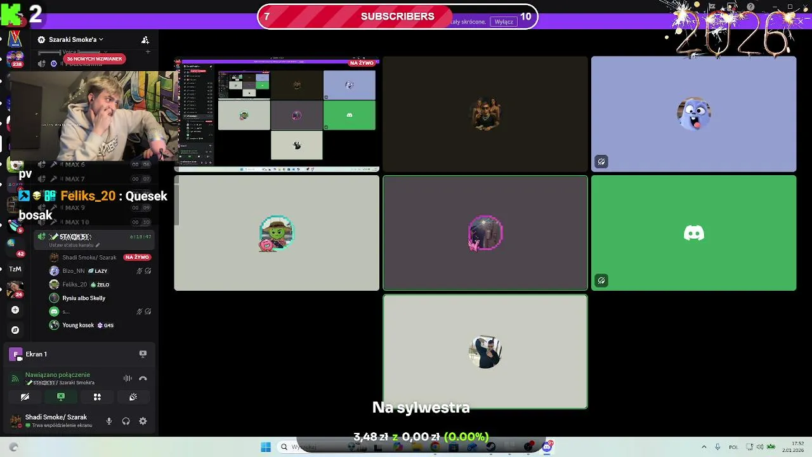Click Nawiązano połączenie connection status
The height and width of the screenshot is (457, 812).
coord(58,375)
